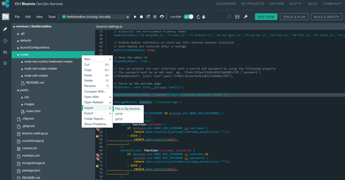Click the project avatar icon by File menu
This screenshot has width=345, height=180.
(x=5, y=17)
